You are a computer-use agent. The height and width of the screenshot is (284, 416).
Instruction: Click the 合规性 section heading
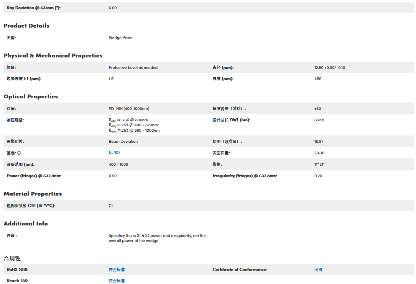pyautogui.click(x=12, y=258)
